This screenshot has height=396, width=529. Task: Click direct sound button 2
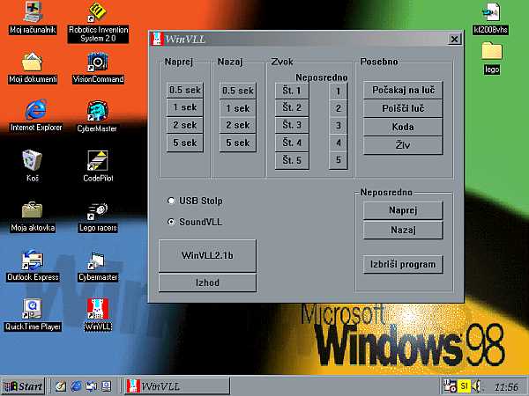(x=338, y=108)
